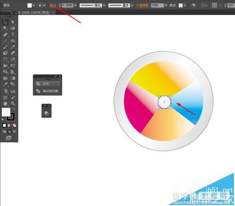Select the Hand tool

click(5, 103)
